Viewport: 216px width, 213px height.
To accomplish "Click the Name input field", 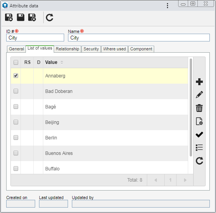I will click(x=139, y=38).
